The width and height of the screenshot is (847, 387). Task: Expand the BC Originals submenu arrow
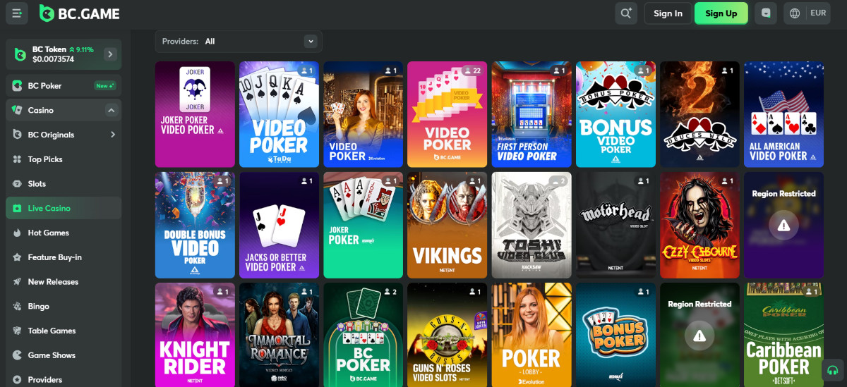click(x=112, y=135)
